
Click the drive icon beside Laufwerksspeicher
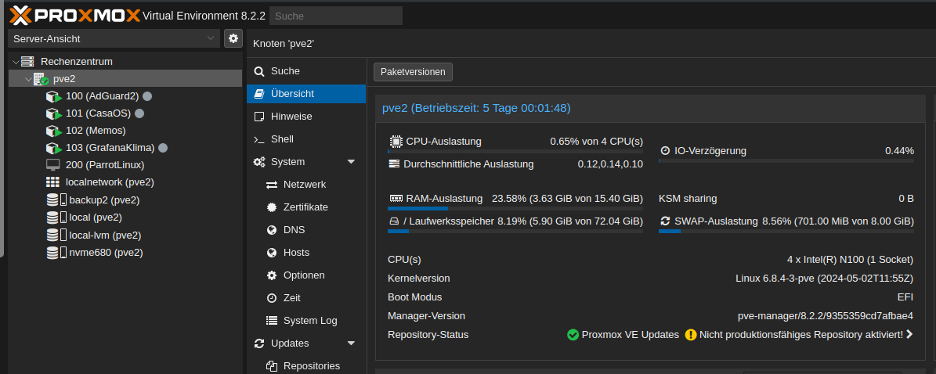coord(394,221)
